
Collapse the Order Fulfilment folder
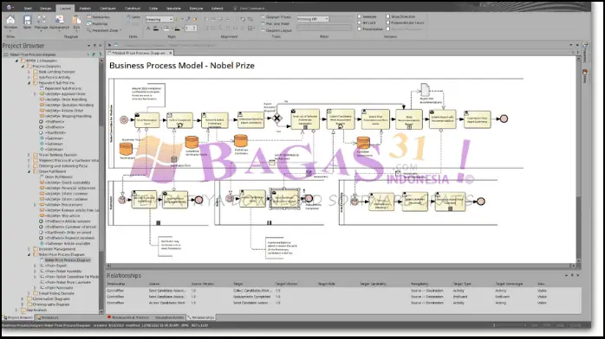point(29,171)
